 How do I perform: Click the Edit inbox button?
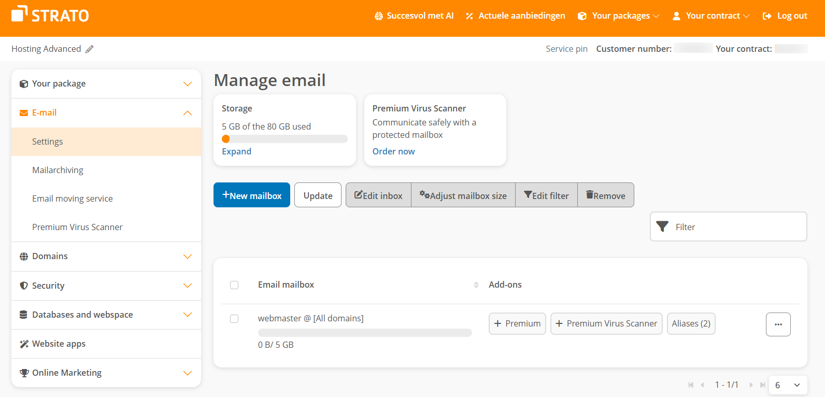pos(378,195)
